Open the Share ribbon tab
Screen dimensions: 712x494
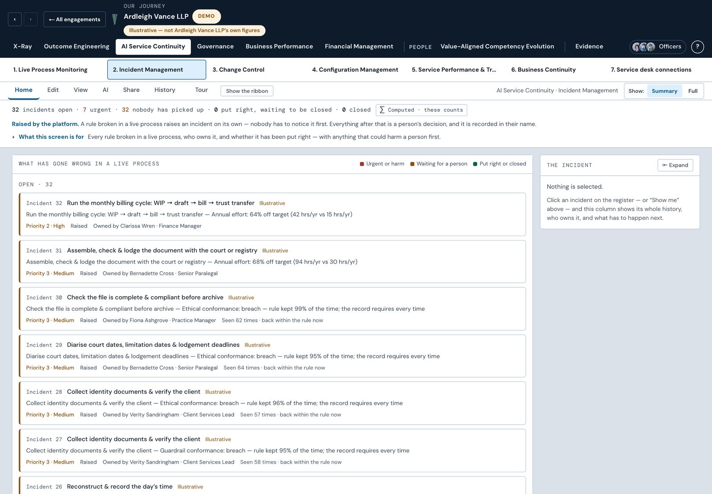coord(131,90)
